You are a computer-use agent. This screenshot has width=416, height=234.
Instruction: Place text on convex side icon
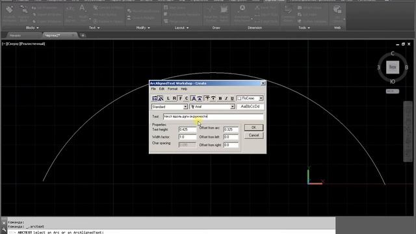click(x=194, y=98)
